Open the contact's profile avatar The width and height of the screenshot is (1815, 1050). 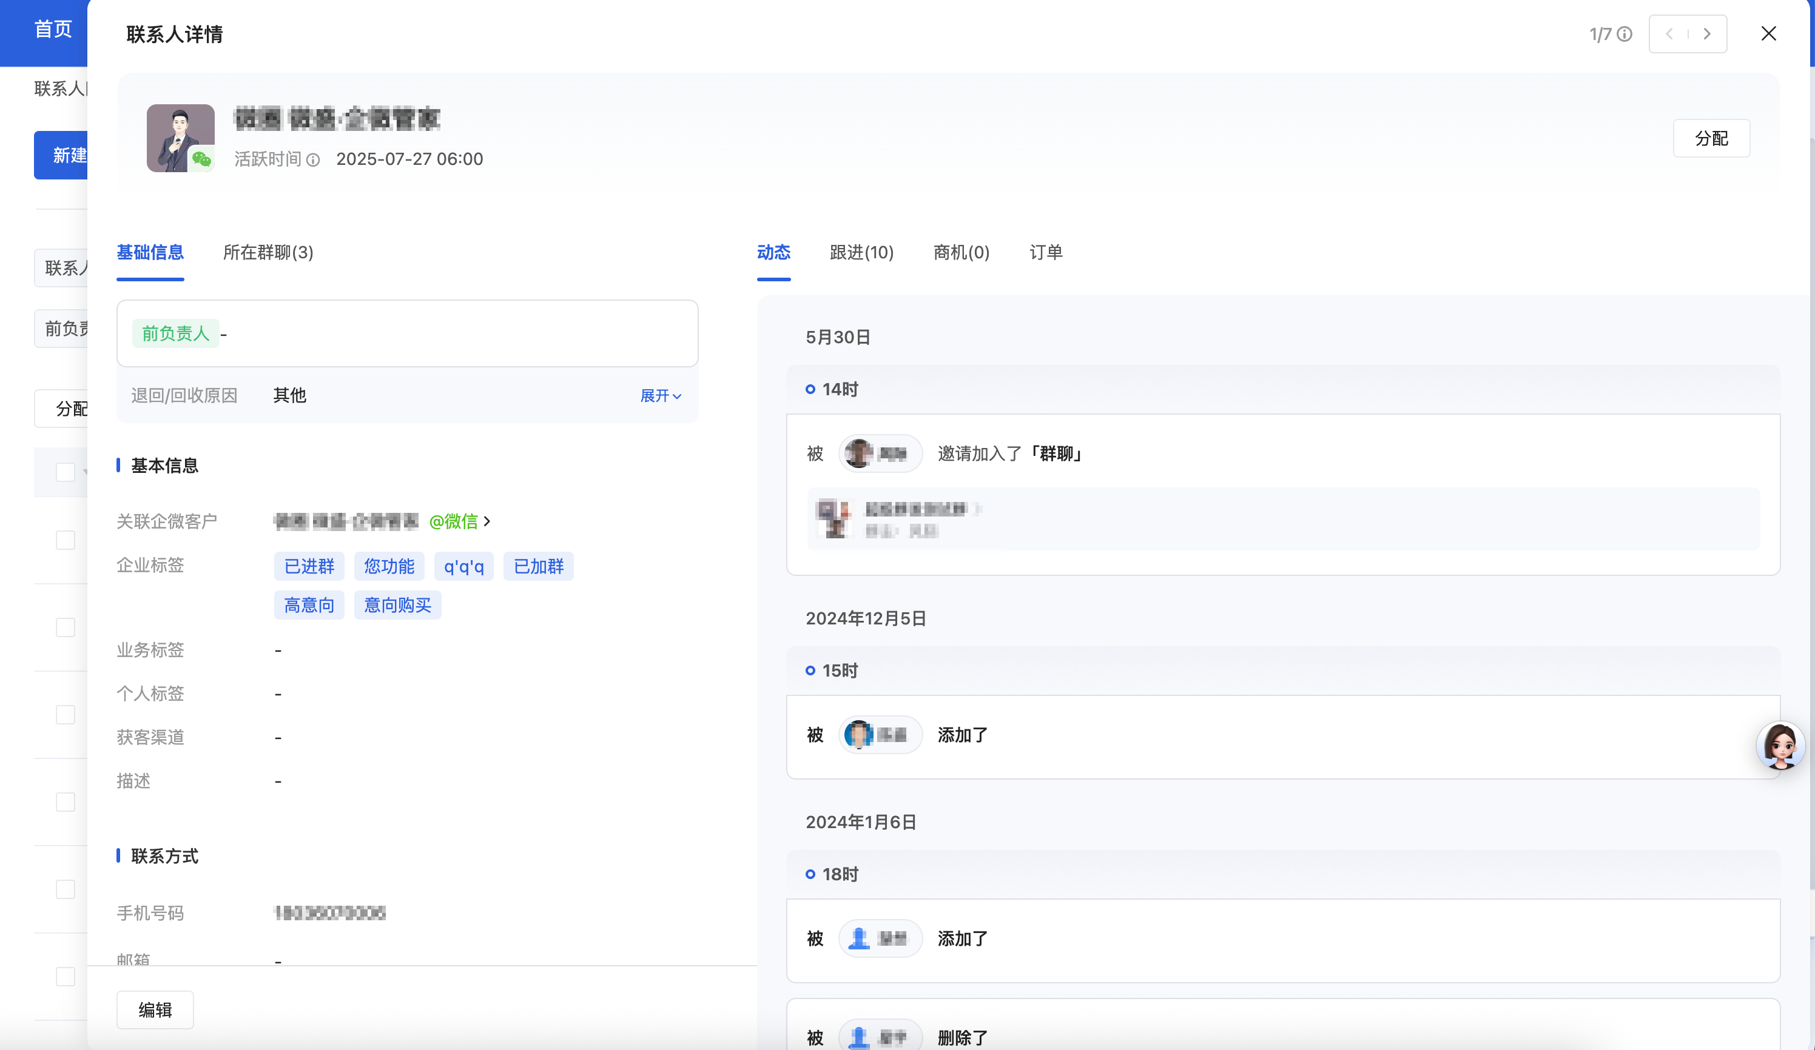[180, 138]
